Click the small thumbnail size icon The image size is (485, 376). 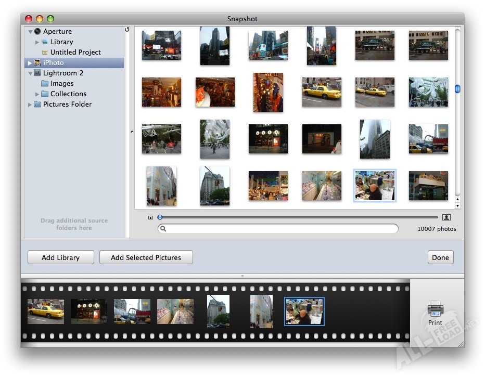coord(151,217)
